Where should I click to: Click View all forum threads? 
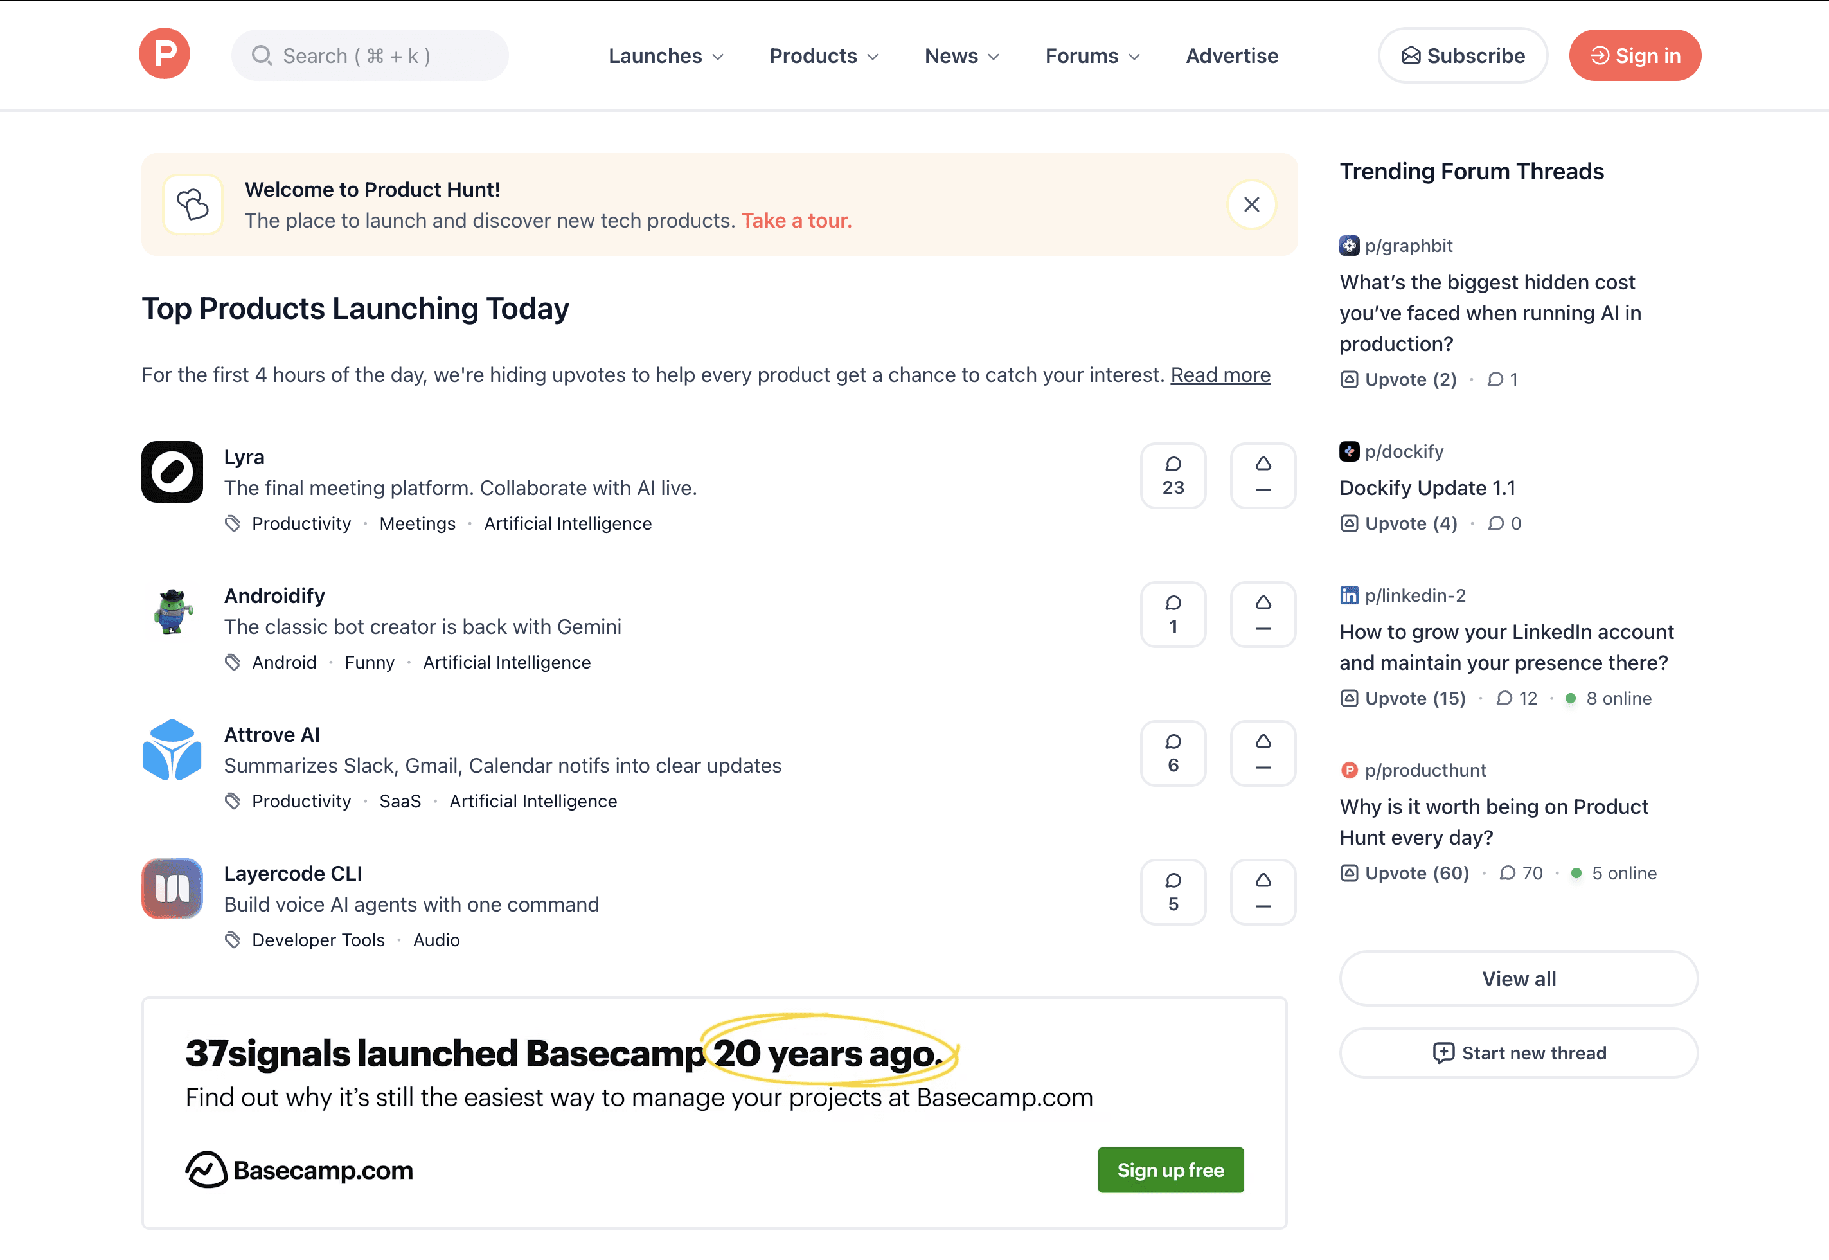coord(1518,979)
